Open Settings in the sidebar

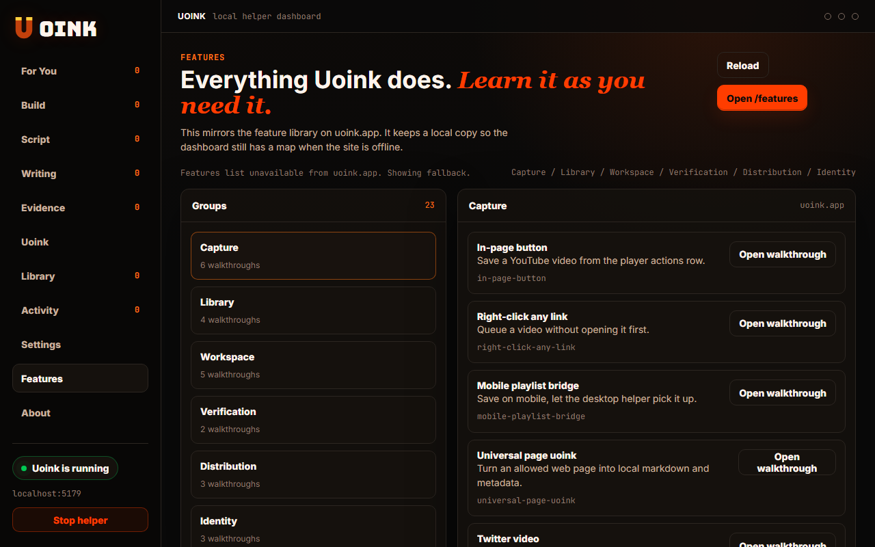[80, 345]
